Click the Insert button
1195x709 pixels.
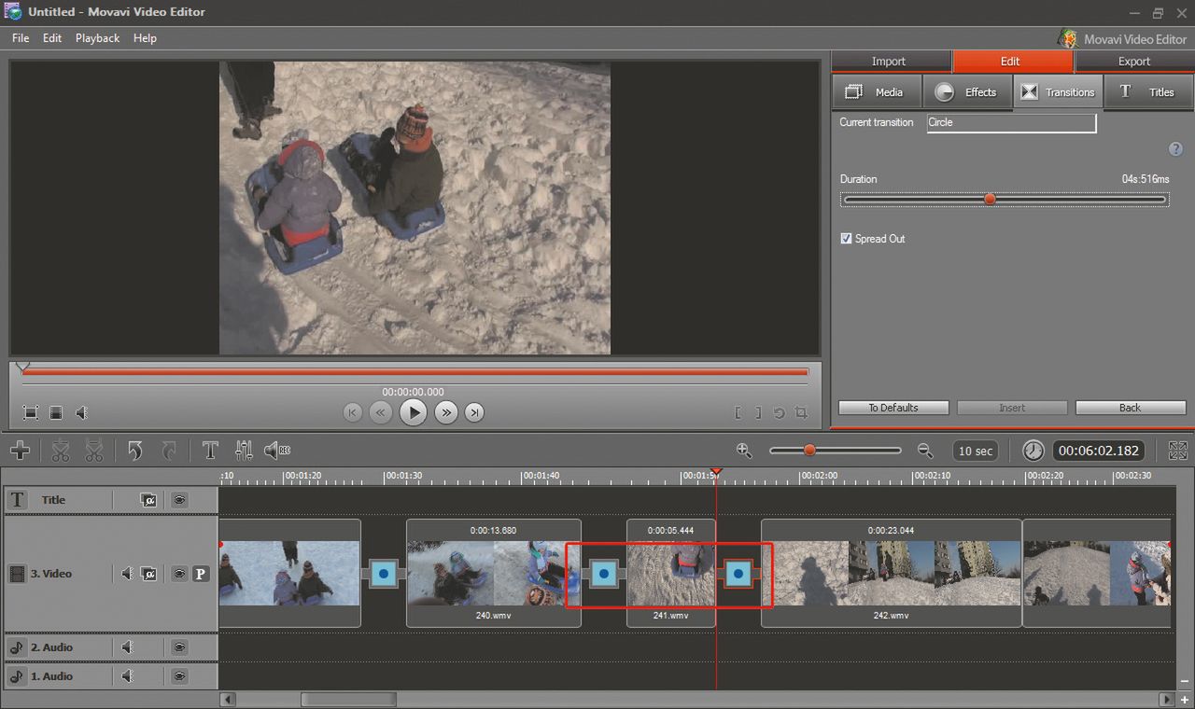[1012, 408]
